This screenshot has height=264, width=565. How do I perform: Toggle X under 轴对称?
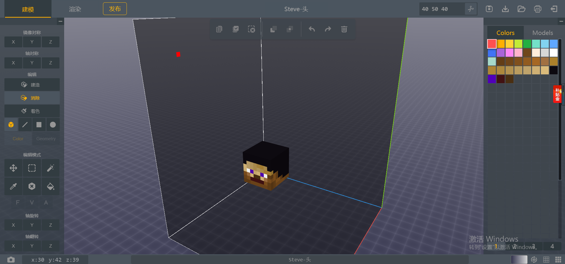coord(13,63)
